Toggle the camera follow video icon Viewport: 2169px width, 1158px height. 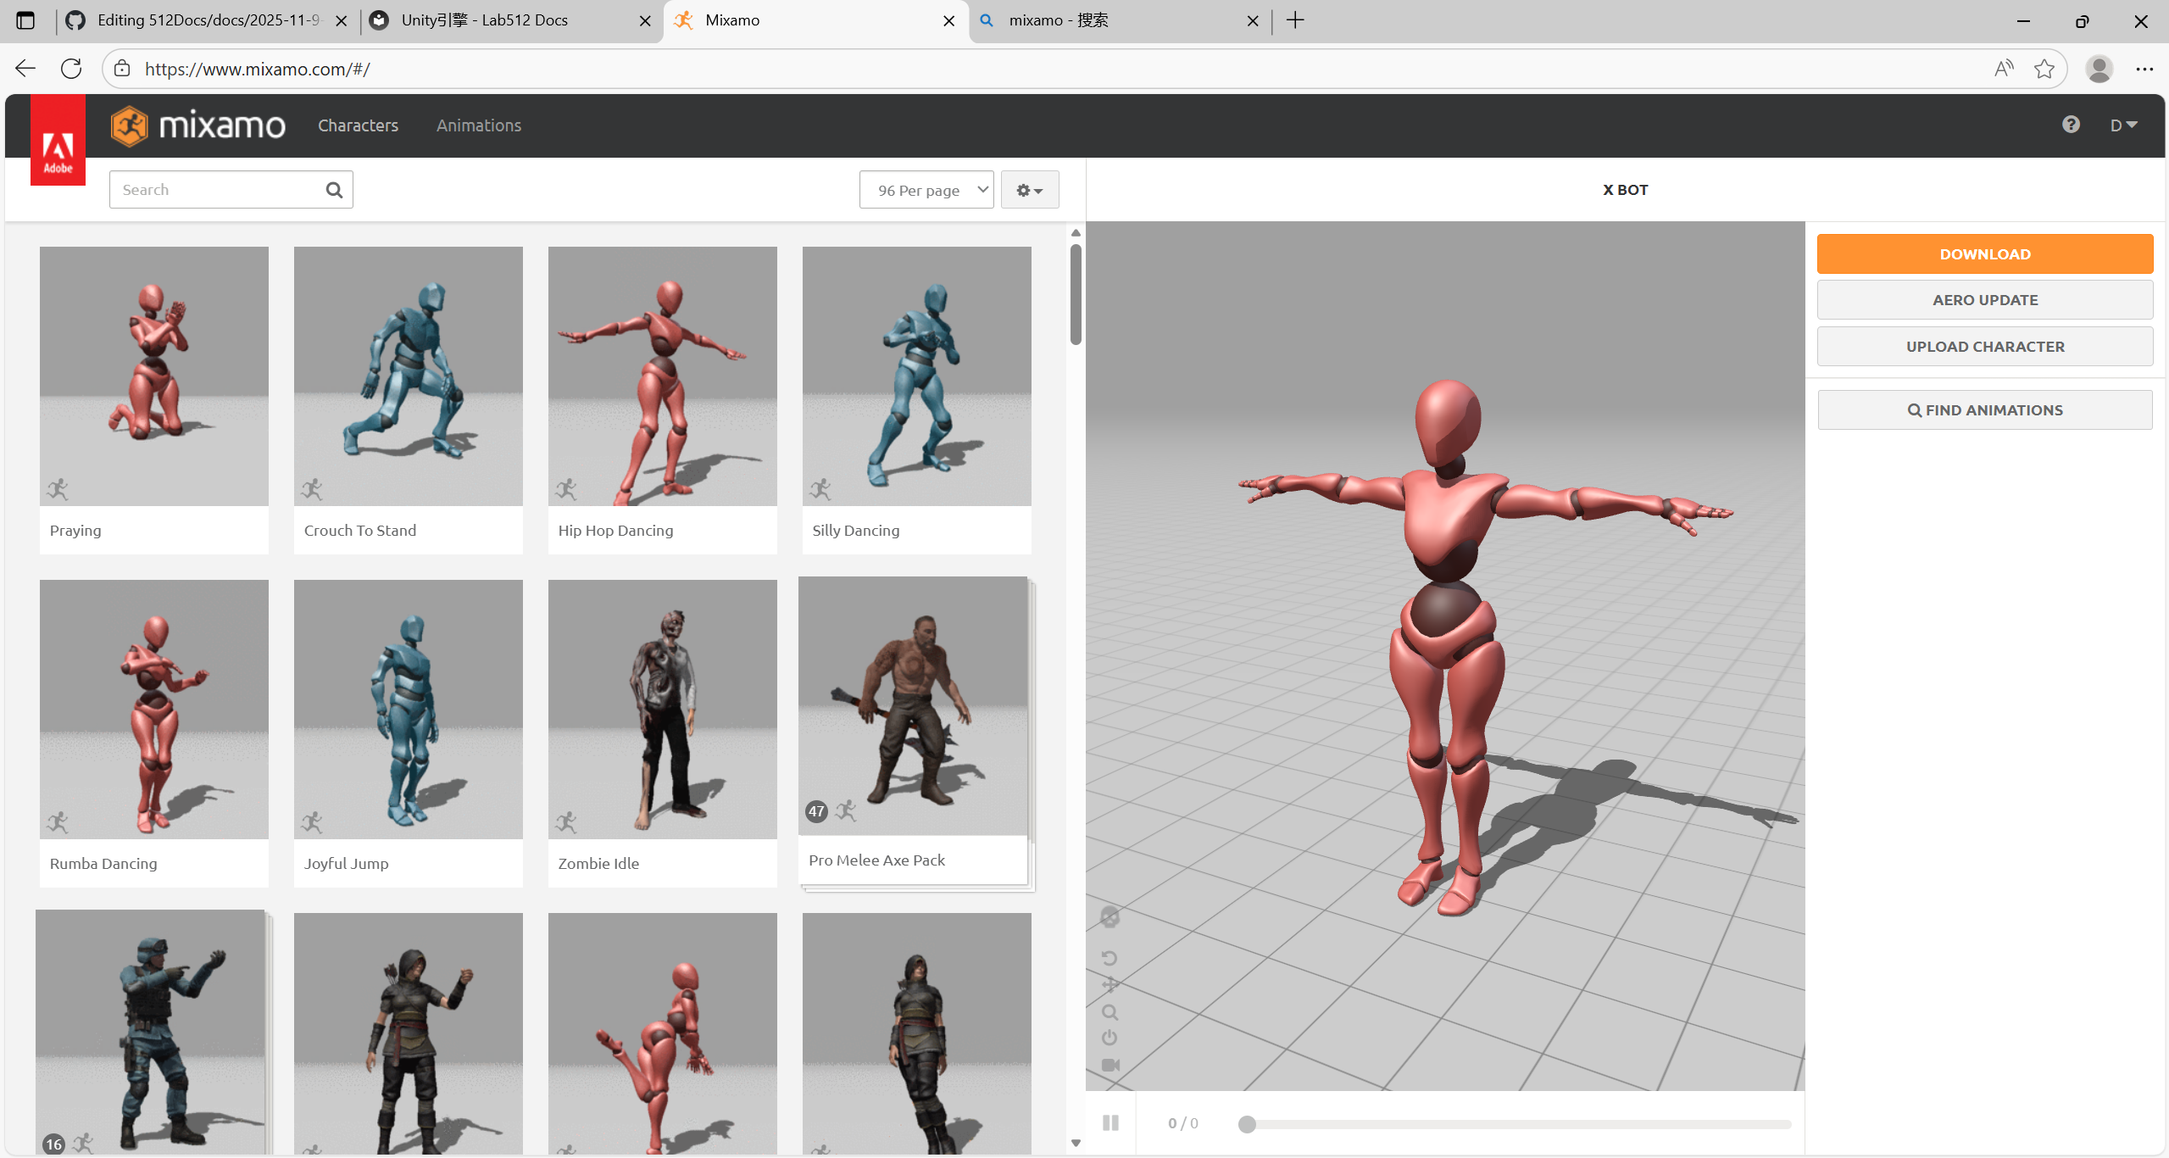[x=1110, y=1065]
